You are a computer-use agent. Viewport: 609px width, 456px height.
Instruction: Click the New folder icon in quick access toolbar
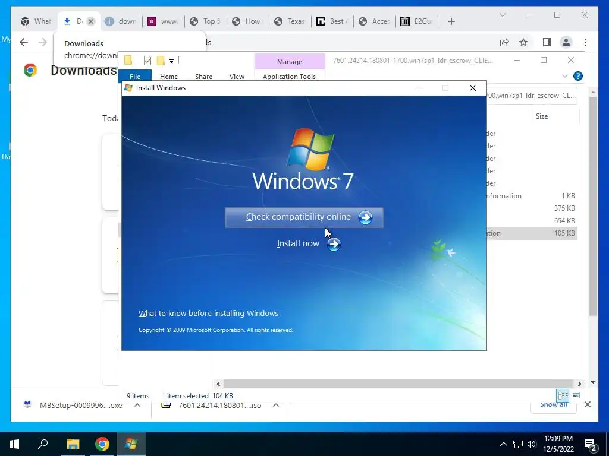pos(161,60)
